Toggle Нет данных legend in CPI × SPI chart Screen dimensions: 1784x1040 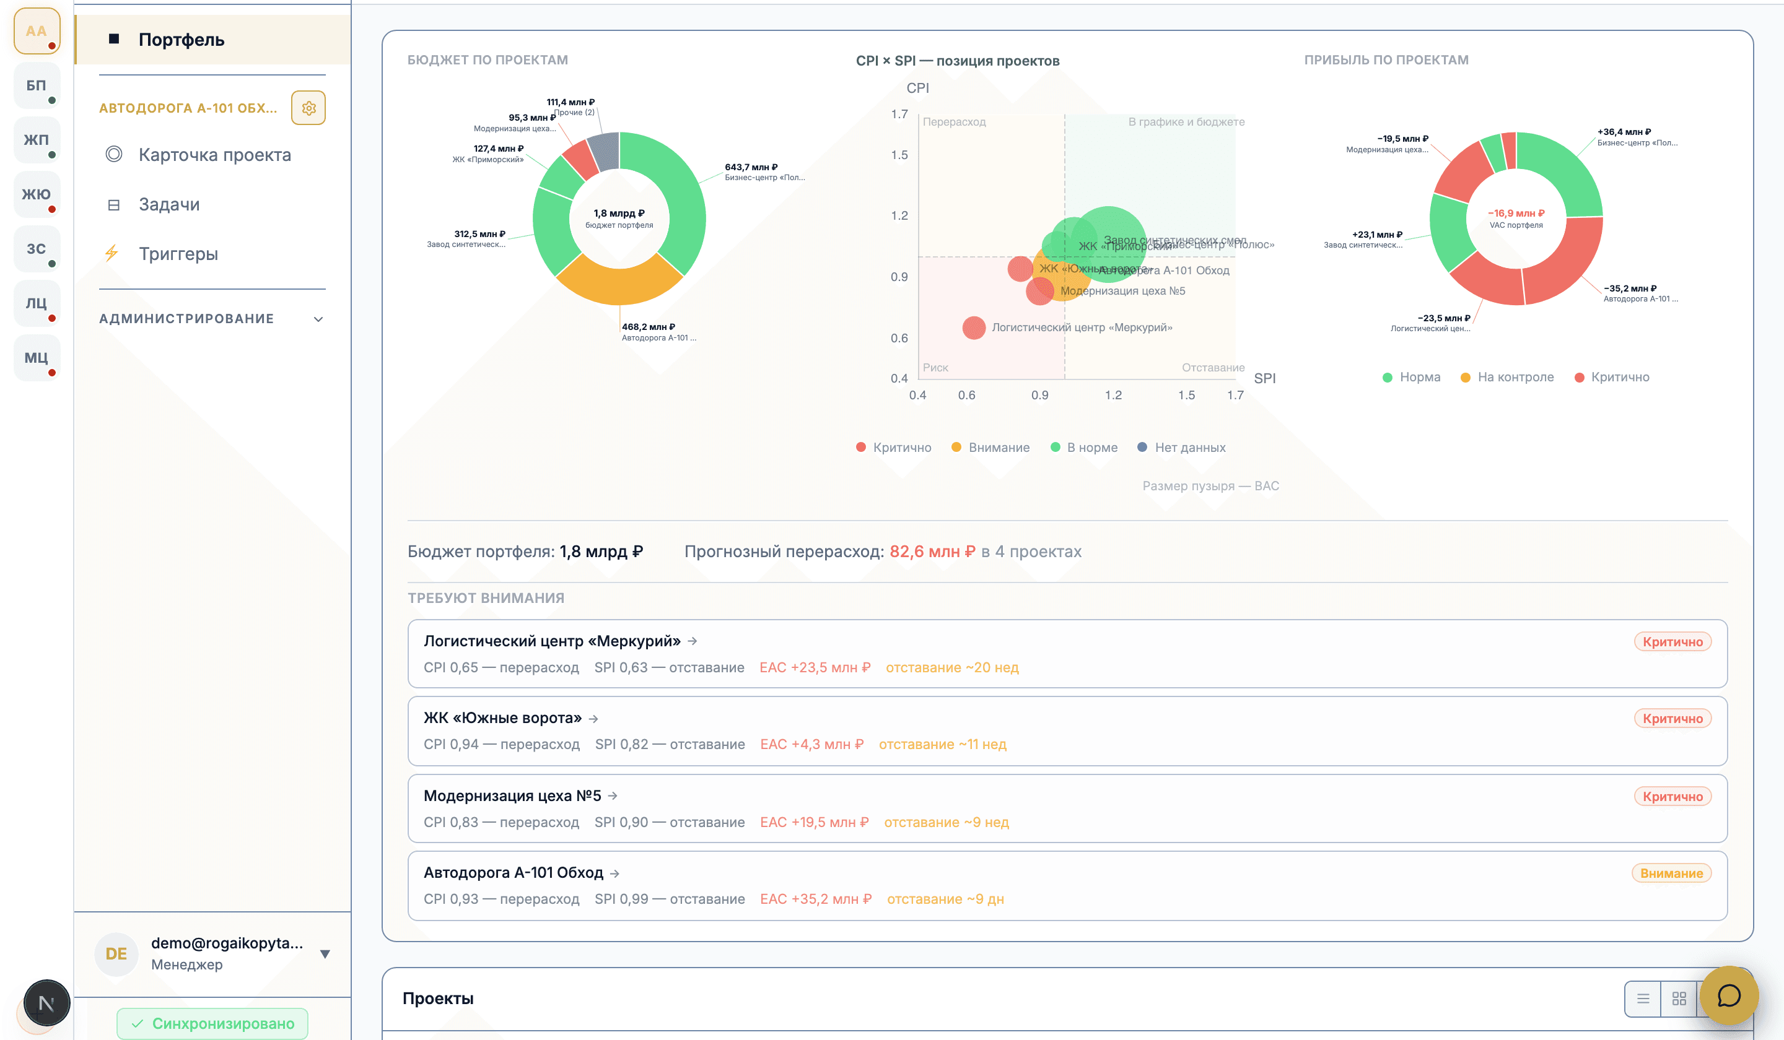tap(1181, 448)
